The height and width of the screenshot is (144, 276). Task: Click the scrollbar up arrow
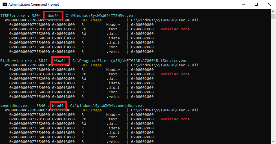[273, 11]
